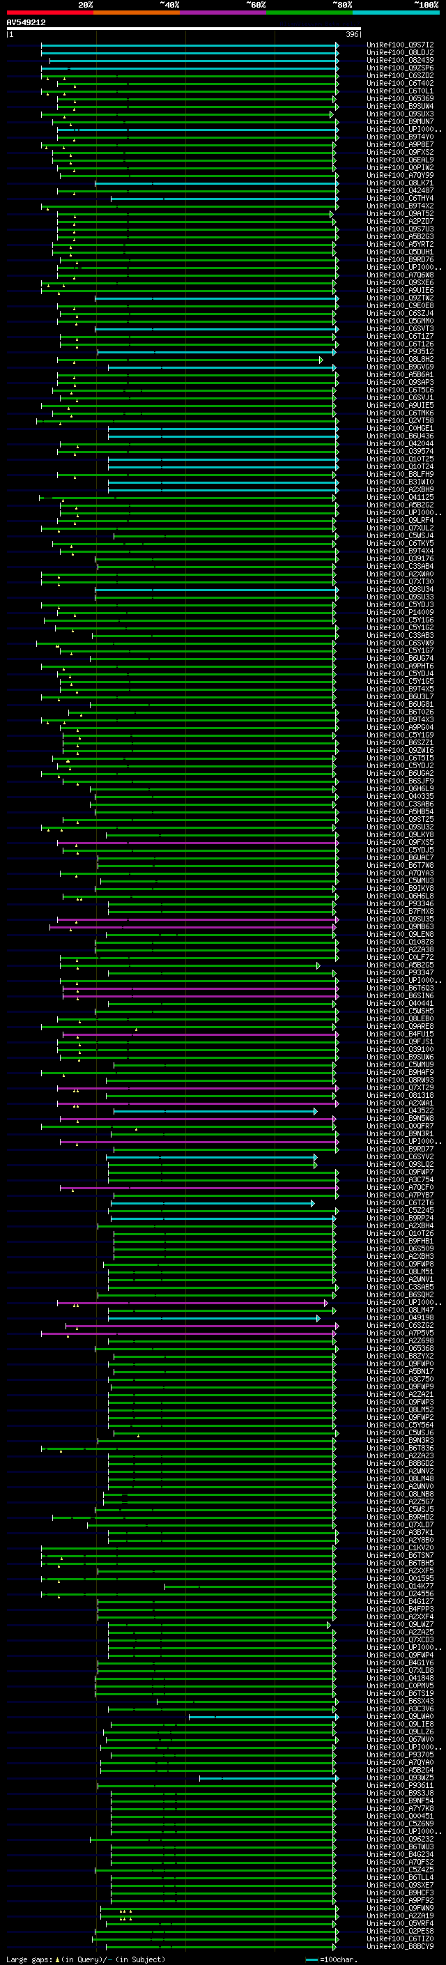
Task: Click label UniRef100_Q9MB63
Action: (400, 927)
